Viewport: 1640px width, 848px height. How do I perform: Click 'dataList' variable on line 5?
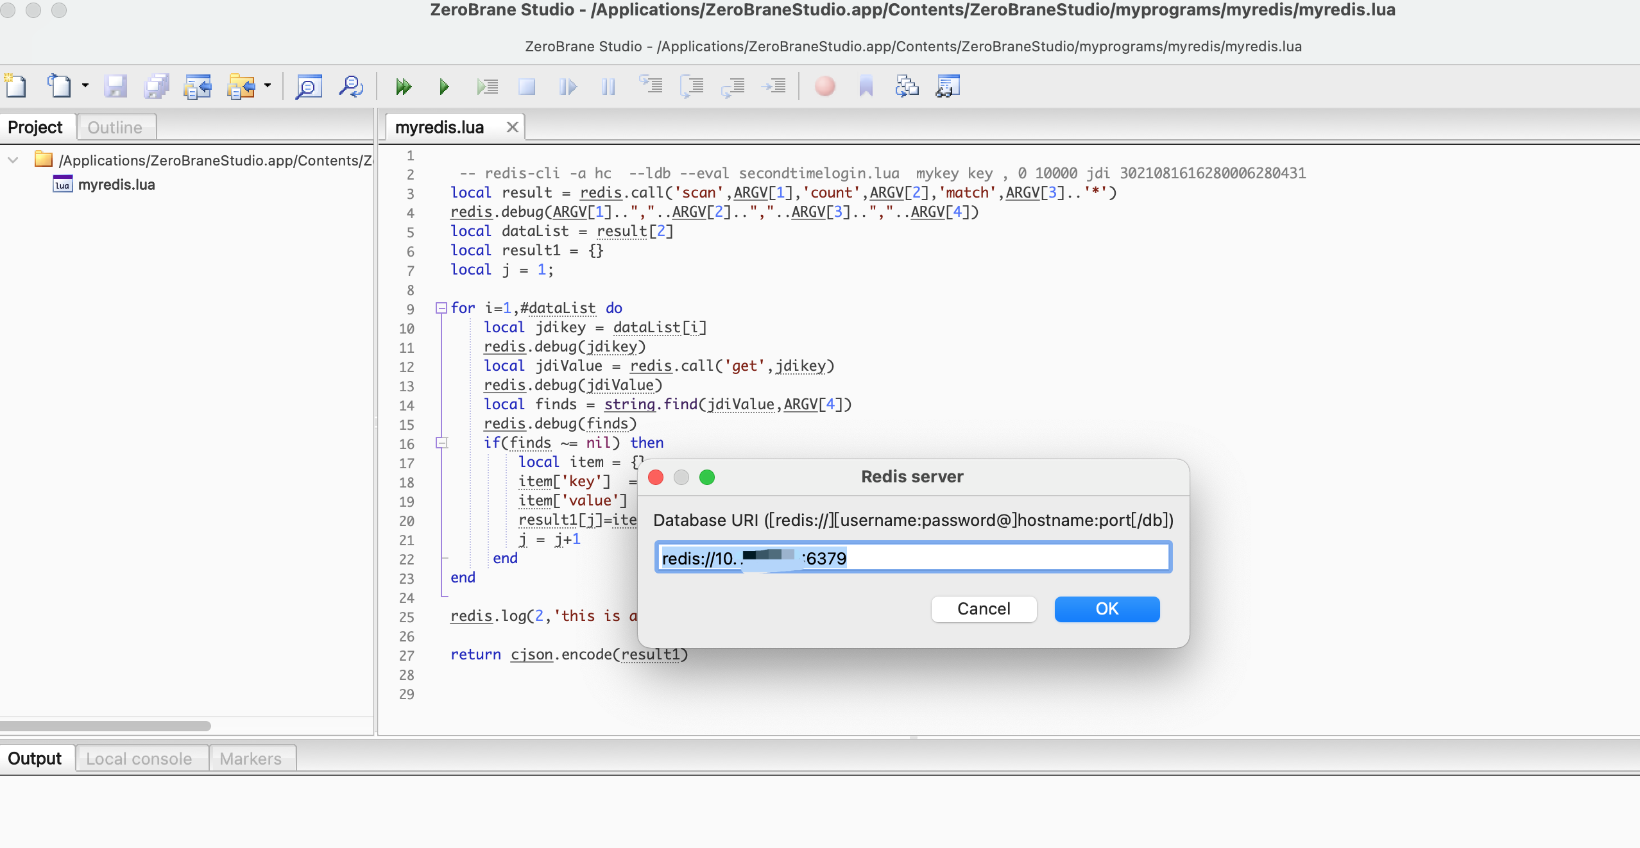click(535, 231)
